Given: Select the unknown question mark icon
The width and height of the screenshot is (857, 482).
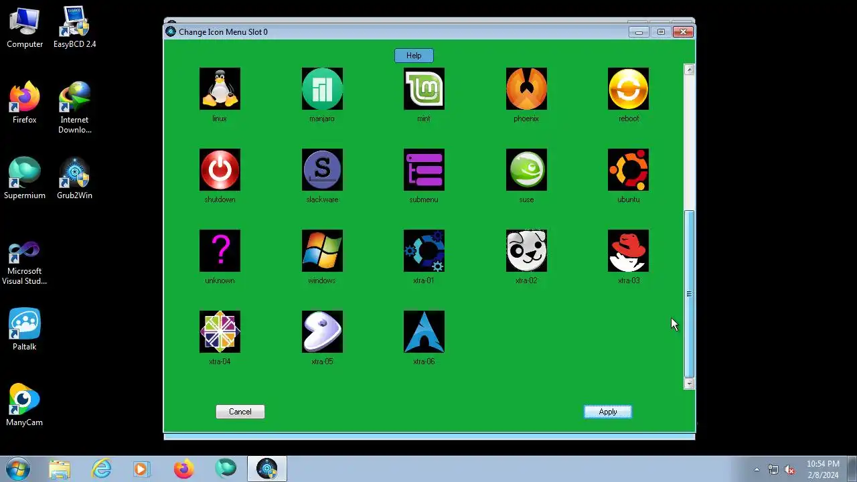Looking at the screenshot, I should (x=220, y=250).
